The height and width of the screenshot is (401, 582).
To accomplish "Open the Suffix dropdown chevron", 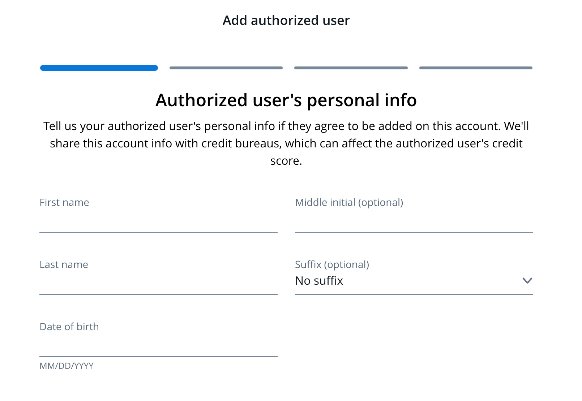I will click(527, 280).
